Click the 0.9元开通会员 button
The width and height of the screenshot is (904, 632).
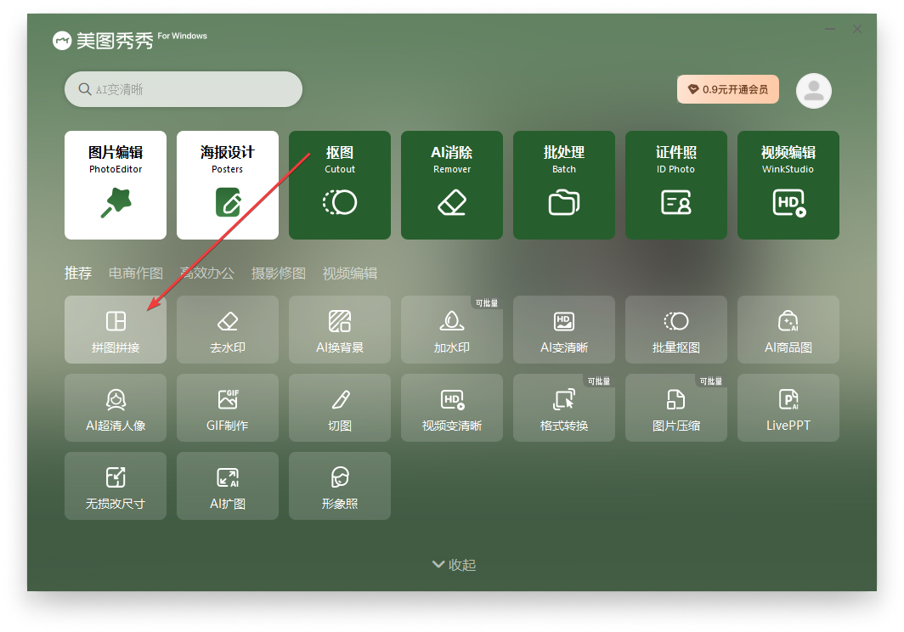[727, 89]
